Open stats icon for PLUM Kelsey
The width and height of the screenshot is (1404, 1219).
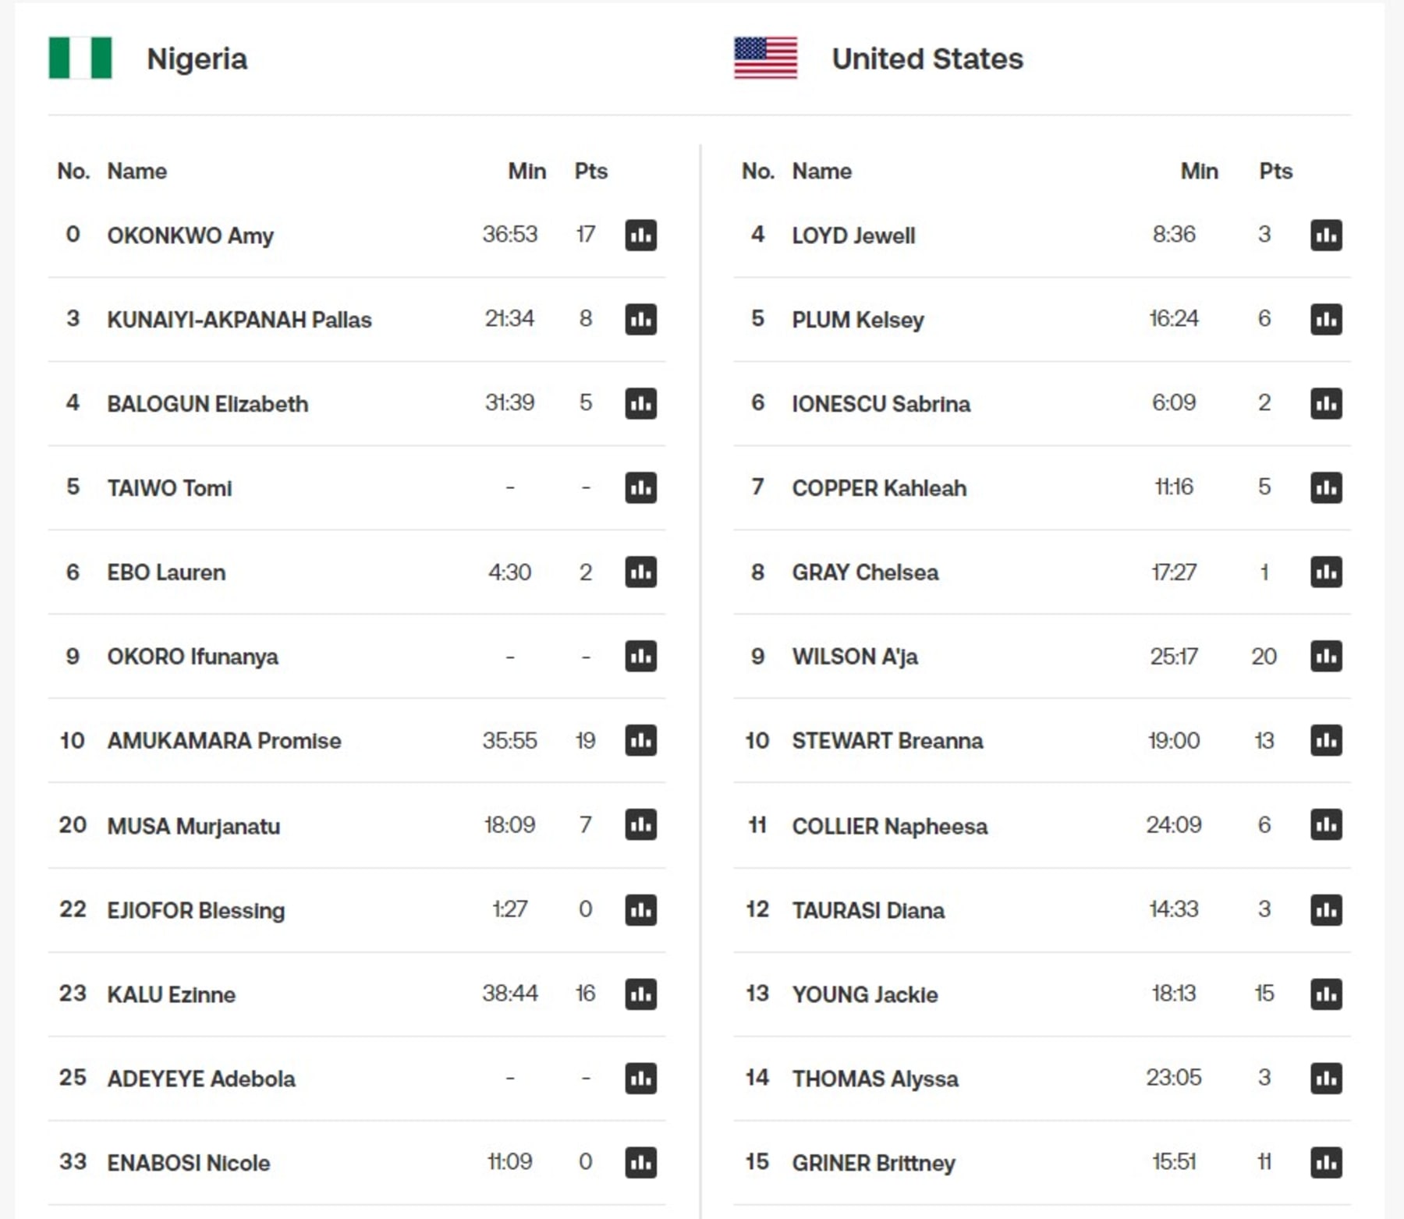click(x=1325, y=319)
